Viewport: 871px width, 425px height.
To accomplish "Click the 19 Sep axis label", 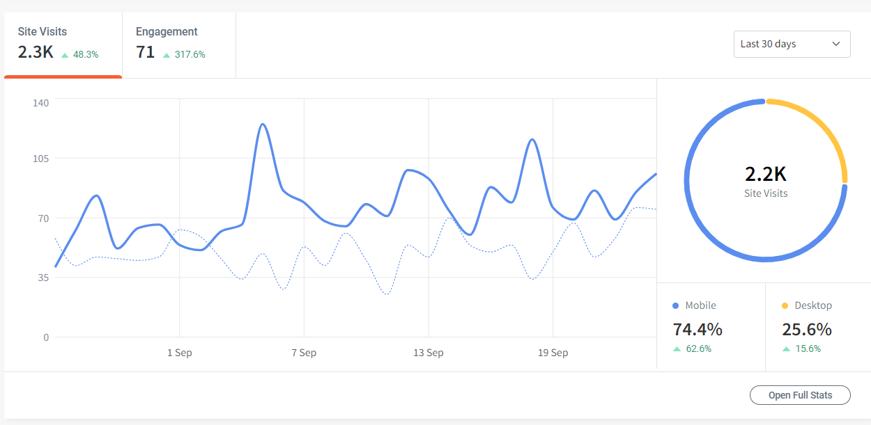I will pos(553,353).
